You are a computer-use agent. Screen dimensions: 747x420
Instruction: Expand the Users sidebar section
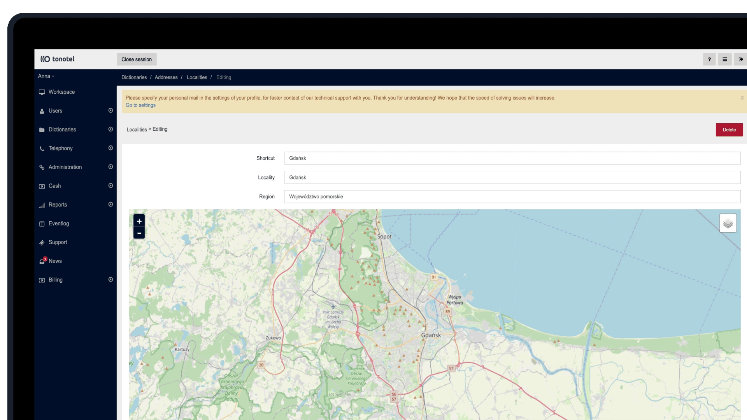pos(110,110)
